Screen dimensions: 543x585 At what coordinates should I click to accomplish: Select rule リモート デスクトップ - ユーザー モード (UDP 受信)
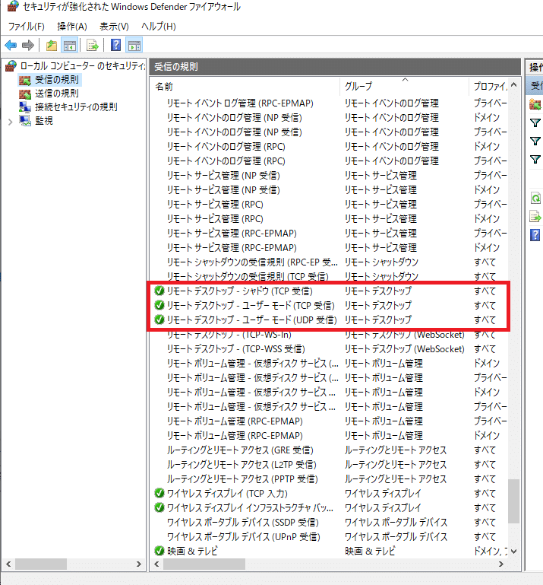252,320
